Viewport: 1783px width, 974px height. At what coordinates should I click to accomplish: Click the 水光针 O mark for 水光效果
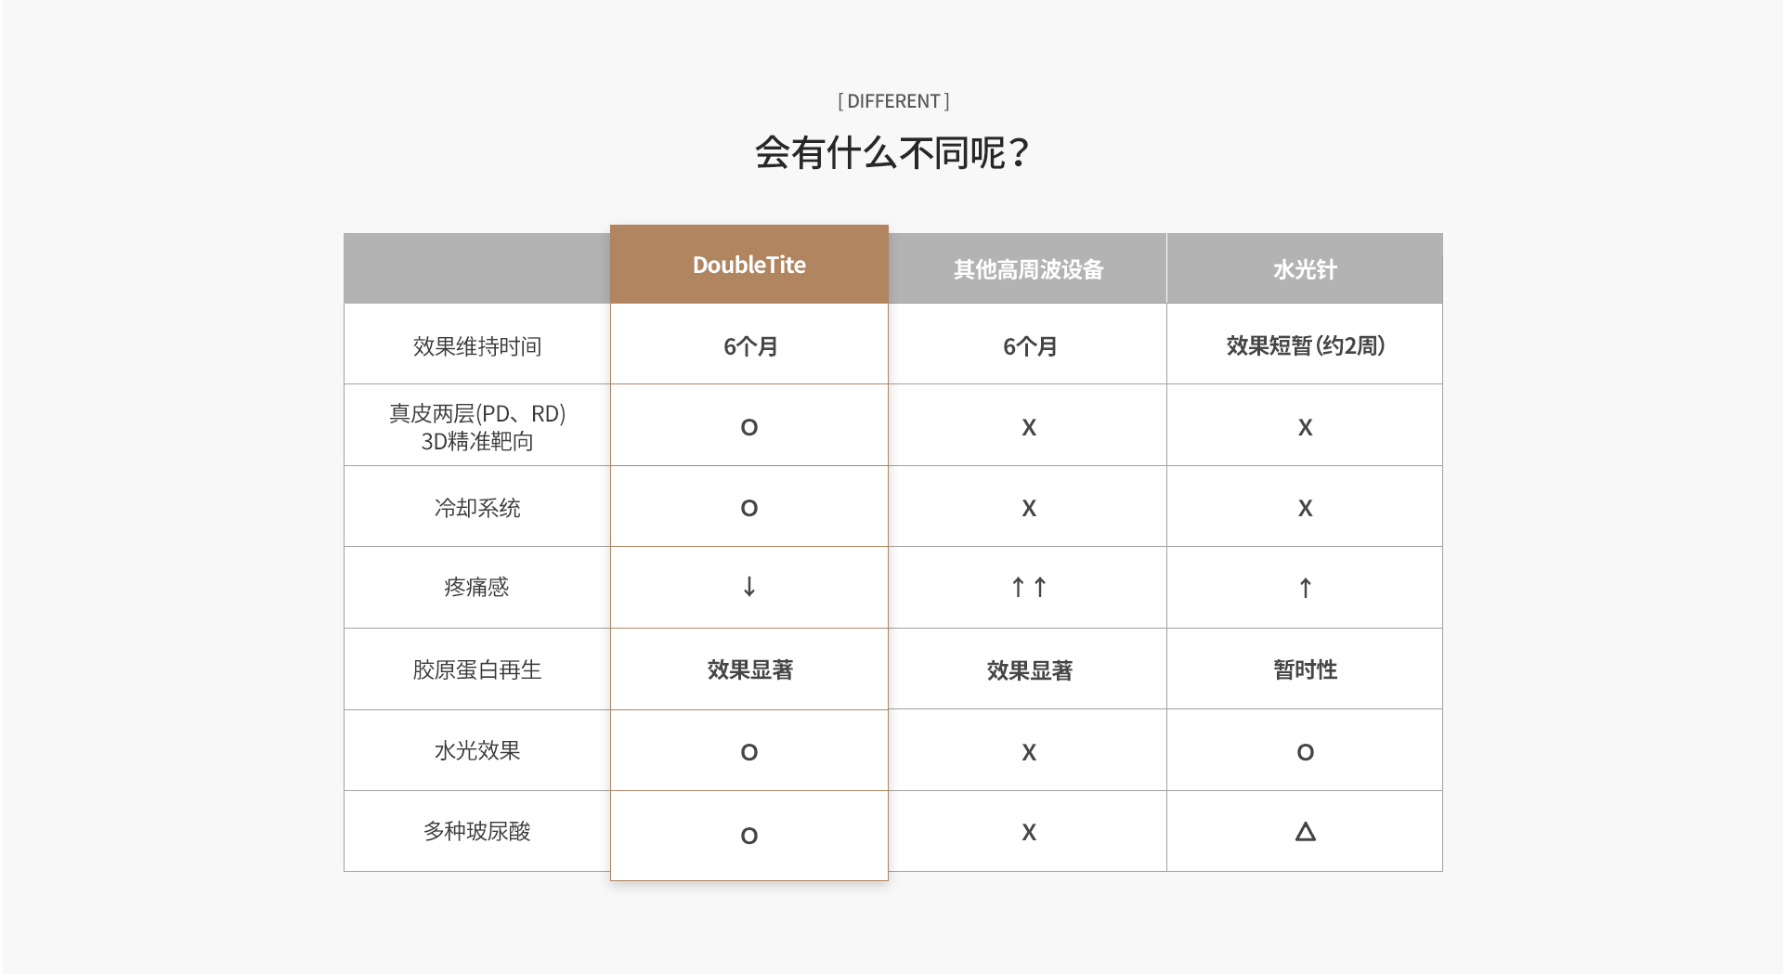1306,752
